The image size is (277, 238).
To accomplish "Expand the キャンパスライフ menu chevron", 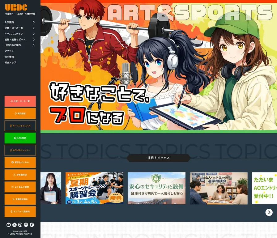I will [34, 34].
